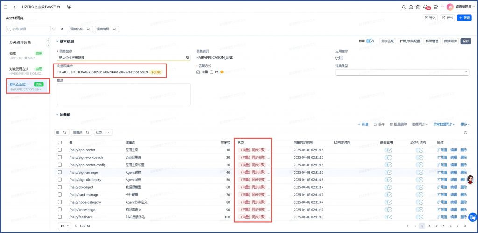Toggle the 启用 switch in basic info header

point(370,41)
